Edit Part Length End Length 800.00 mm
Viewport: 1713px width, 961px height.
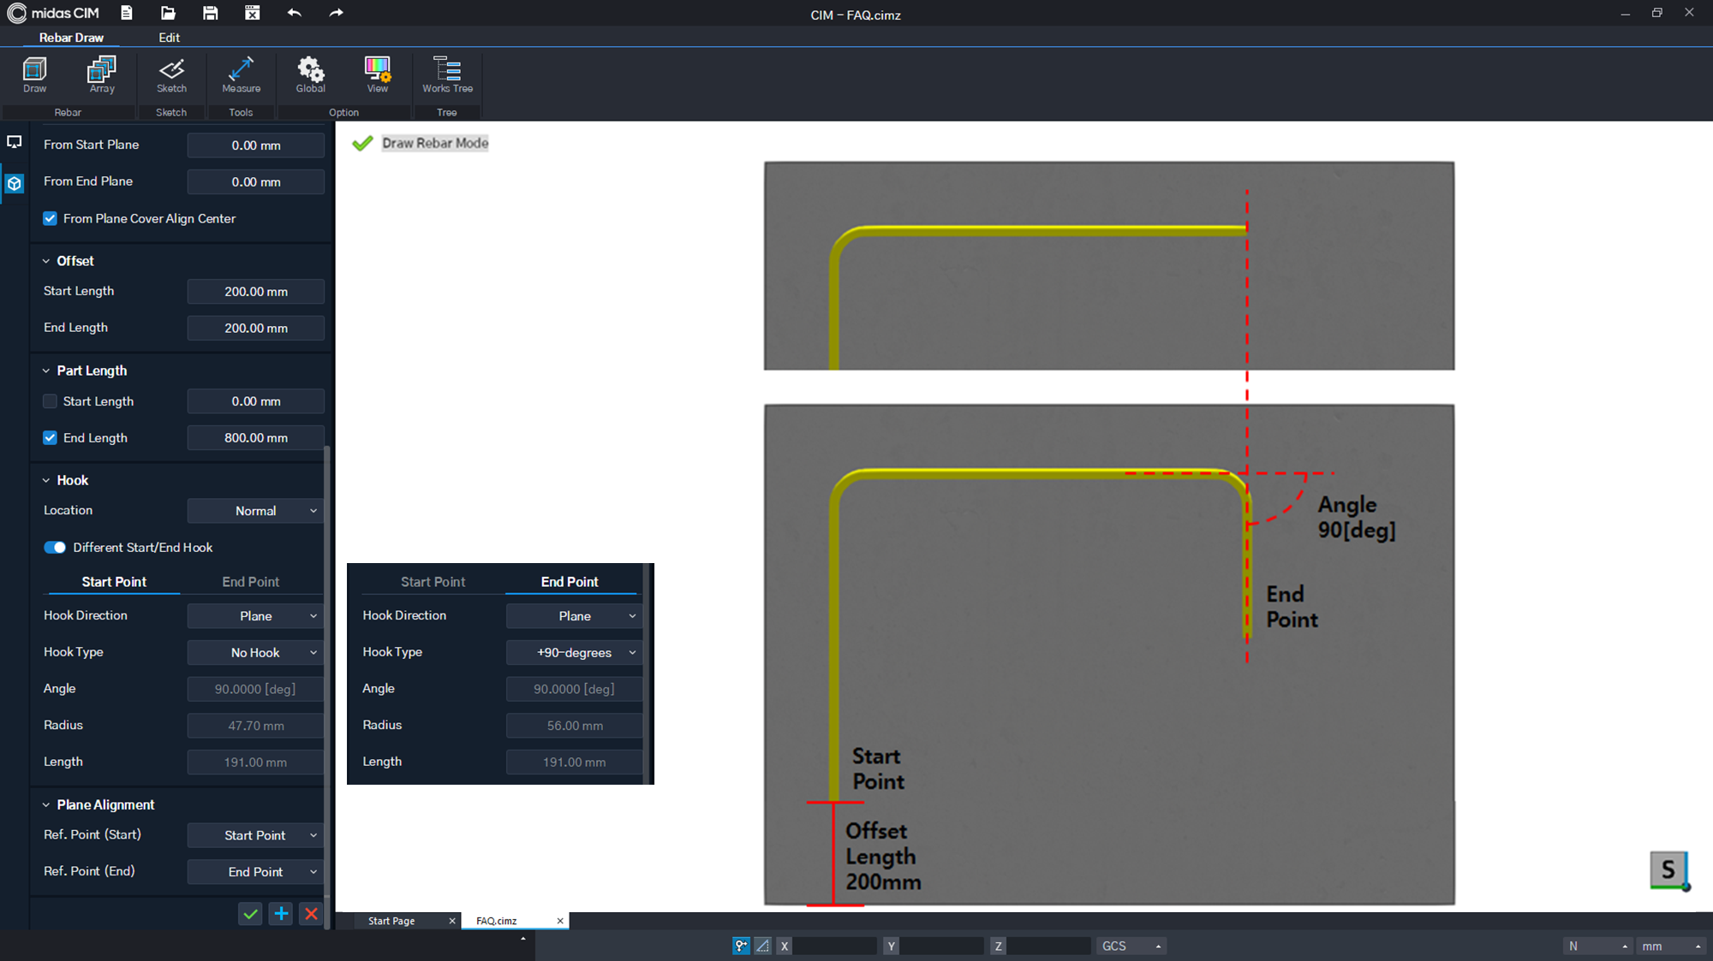point(255,438)
